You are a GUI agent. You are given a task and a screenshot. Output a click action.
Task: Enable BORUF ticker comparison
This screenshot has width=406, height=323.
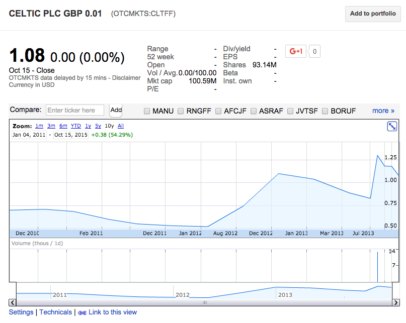click(x=325, y=111)
